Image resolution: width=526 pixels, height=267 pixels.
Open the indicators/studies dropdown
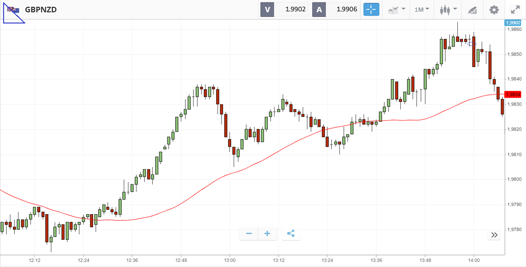click(x=396, y=10)
